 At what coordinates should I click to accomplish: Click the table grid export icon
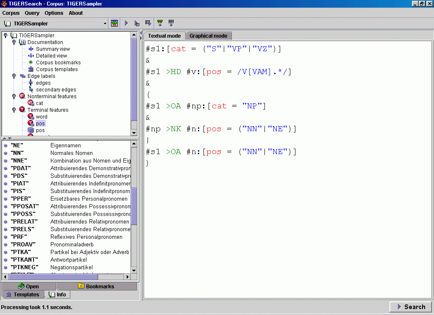[171, 23]
